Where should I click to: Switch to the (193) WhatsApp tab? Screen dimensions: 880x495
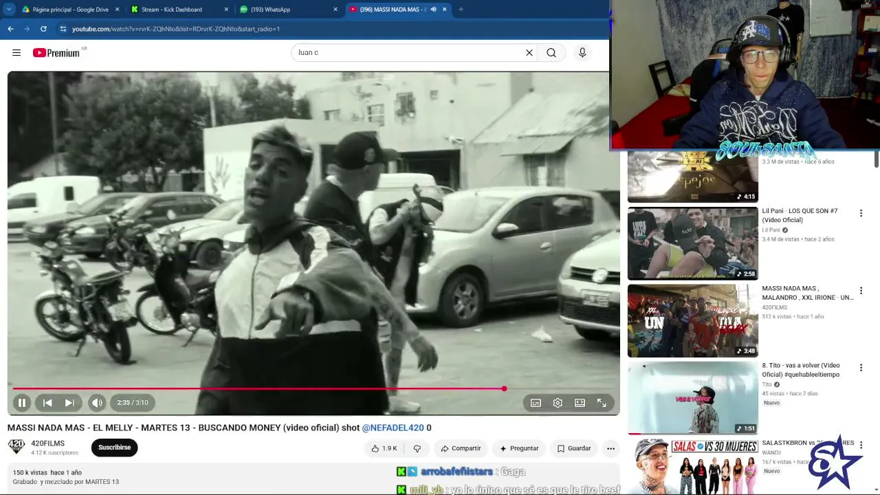coord(289,10)
